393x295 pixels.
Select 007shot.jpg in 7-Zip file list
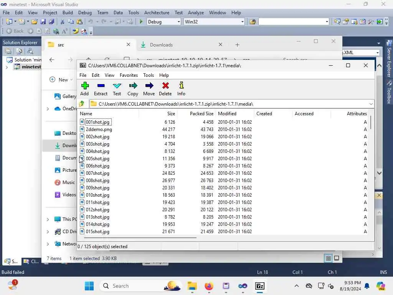[x=97, y=173]
